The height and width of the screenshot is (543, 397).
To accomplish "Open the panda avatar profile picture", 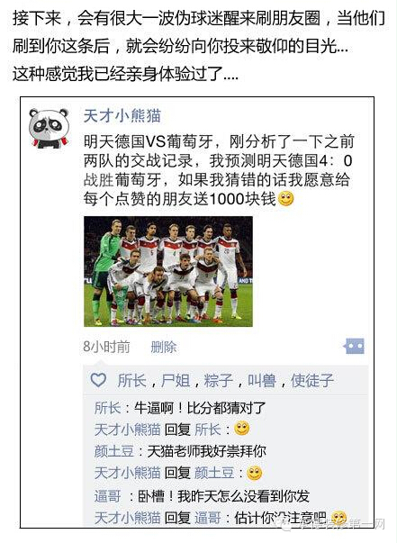I will 49,128.
